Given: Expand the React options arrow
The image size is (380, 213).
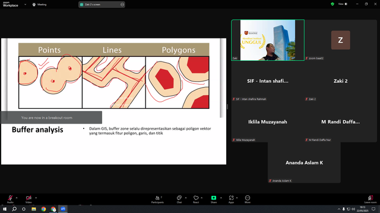Looking at the screenshot, I should click(x=202, y=198).
